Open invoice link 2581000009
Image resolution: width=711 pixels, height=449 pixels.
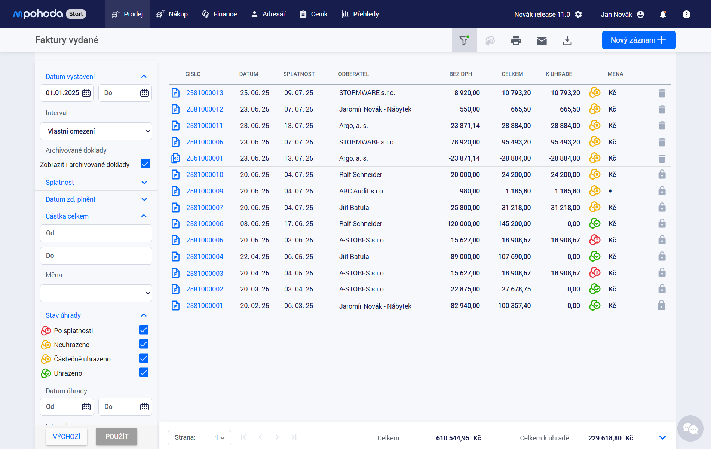[205, 191]
